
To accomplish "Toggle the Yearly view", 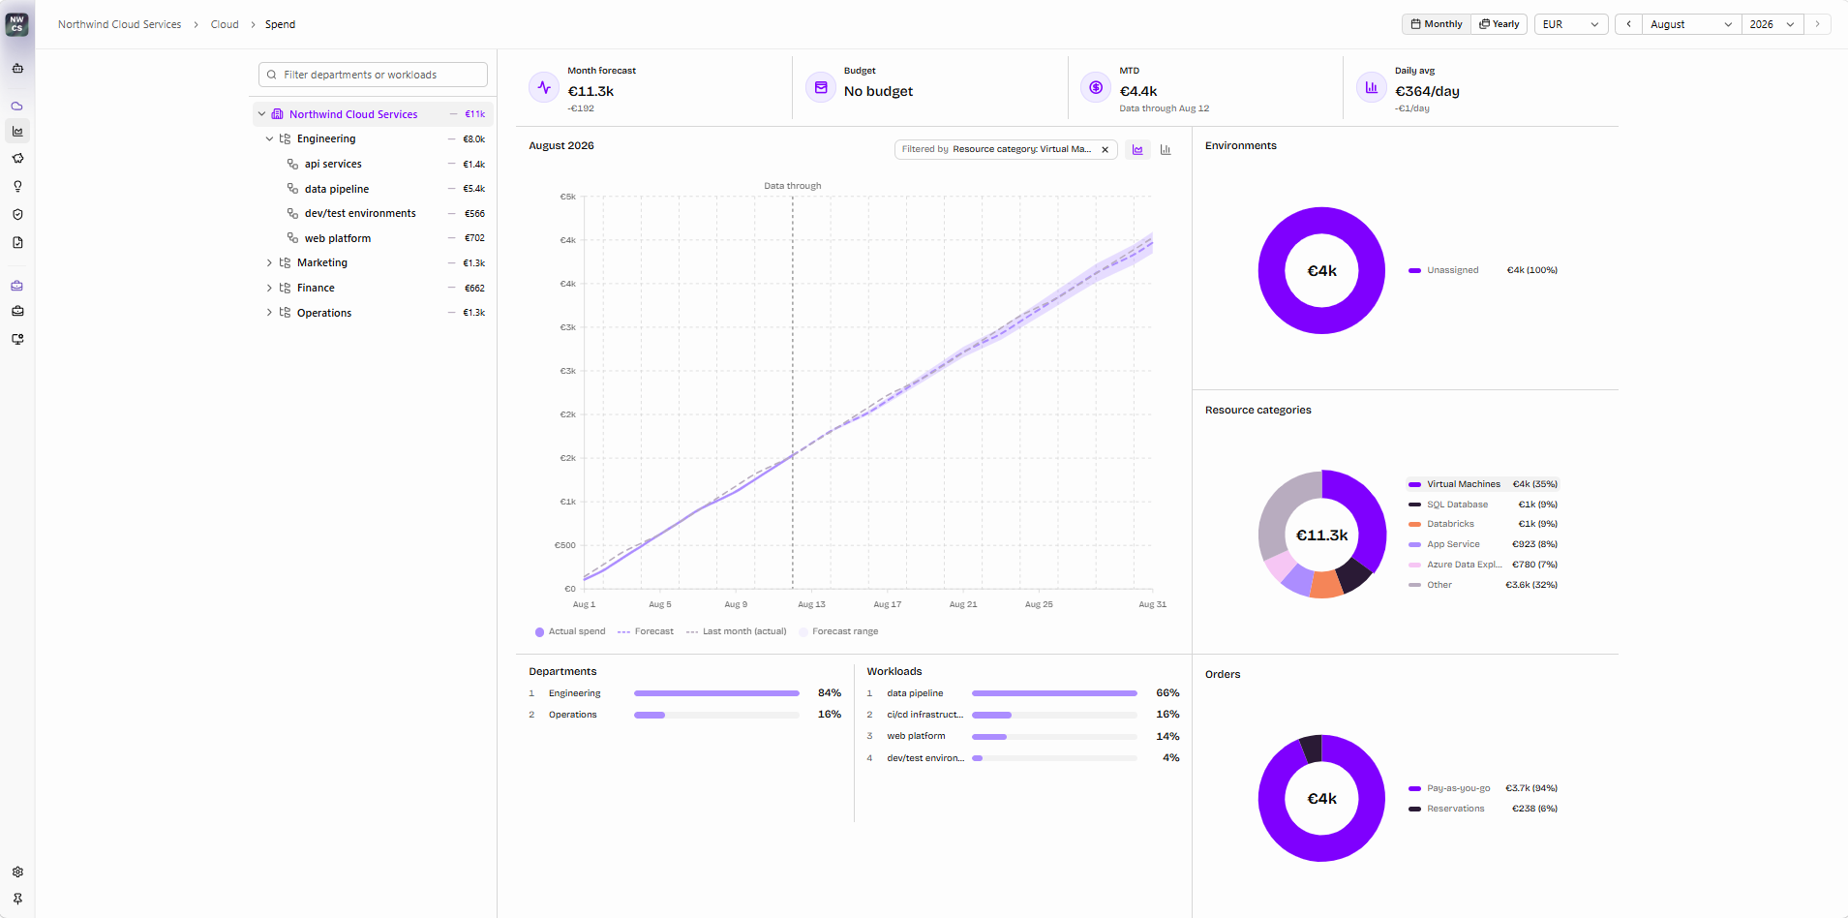I will [1499, 24].
